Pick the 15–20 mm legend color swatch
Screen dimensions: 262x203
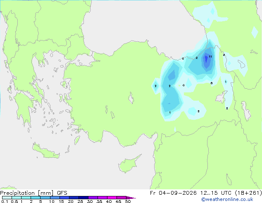(64, 198)
